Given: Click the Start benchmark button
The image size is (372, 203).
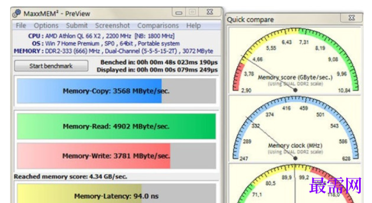Looking at the screenshot, I should 51,66.
